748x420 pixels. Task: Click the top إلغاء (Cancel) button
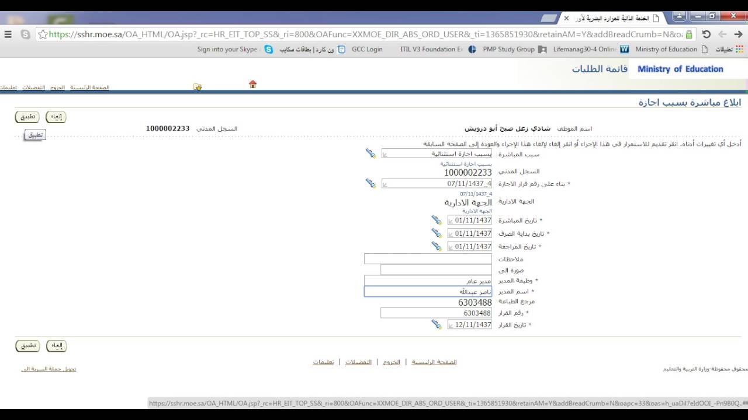pos(56,117)
